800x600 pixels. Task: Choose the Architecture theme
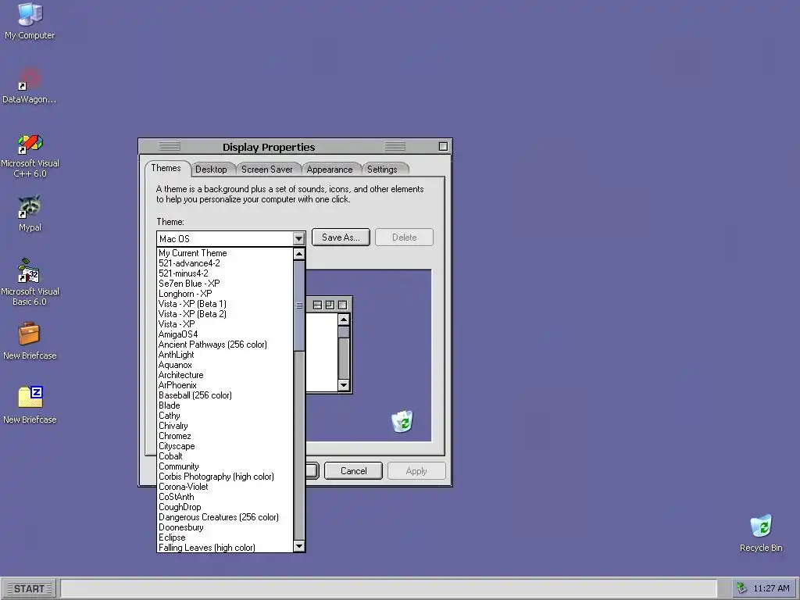click(225, 375)
